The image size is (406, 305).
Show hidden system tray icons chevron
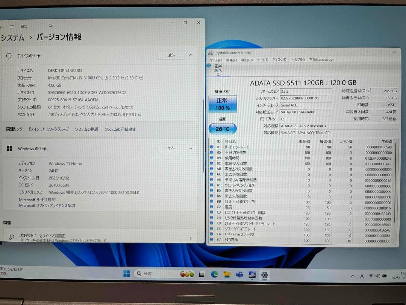(x=353, y=276)
